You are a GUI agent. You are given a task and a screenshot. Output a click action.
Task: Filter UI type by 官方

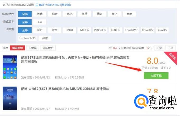pyautogui.click(x=40, y=30)
